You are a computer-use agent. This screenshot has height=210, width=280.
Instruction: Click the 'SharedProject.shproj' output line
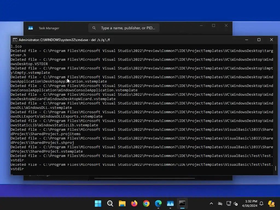pos(42,142)
